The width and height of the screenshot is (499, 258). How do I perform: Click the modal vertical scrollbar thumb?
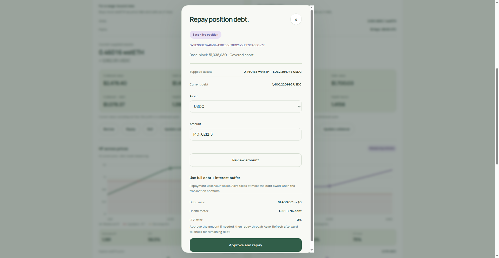tap(312, 126)
